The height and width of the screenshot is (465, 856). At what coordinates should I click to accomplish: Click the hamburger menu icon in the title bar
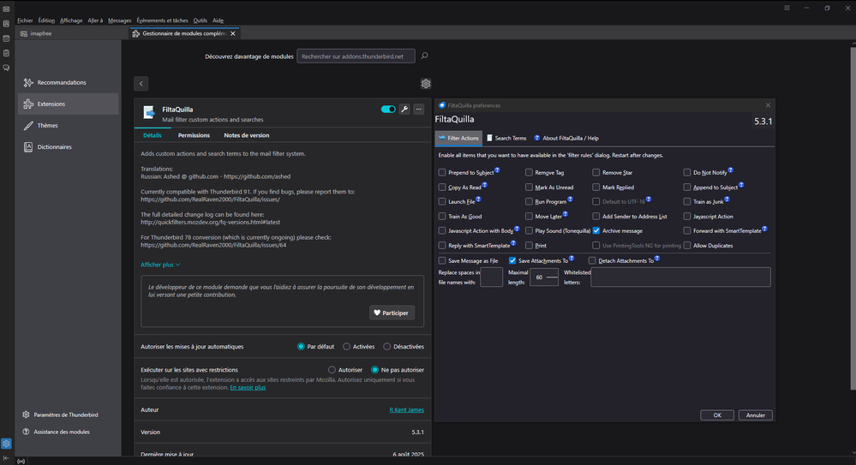786,8
